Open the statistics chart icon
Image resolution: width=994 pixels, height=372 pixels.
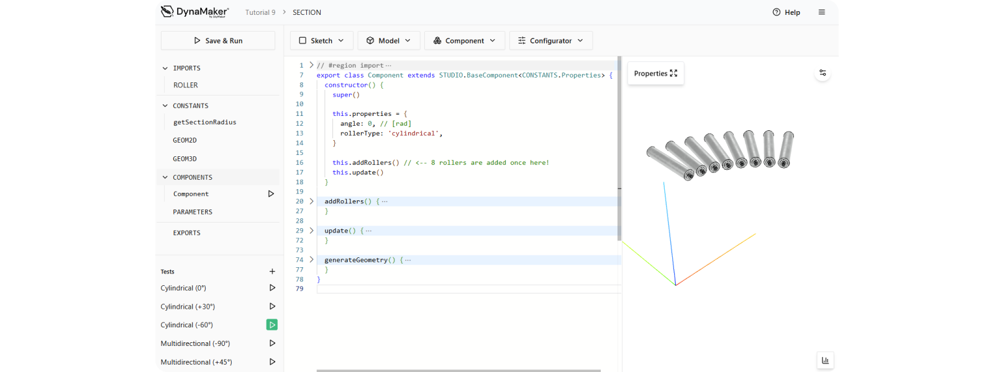point(825,360)
